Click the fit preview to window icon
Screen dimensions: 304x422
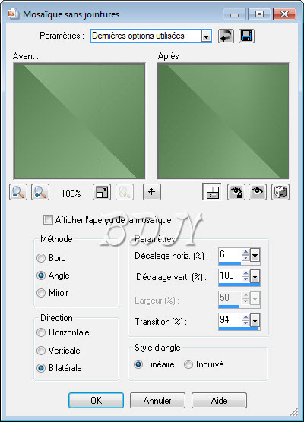[102, 192]
